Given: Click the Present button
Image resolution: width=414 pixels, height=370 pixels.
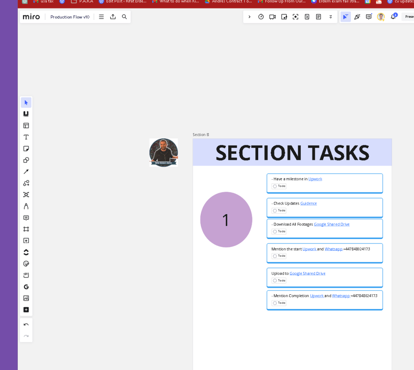Looking at the screenshot, I should pos(409,17).
